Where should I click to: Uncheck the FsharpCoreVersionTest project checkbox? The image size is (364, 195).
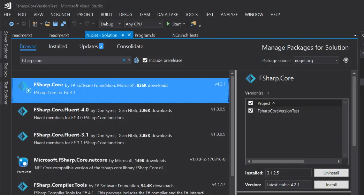[250, 111]
